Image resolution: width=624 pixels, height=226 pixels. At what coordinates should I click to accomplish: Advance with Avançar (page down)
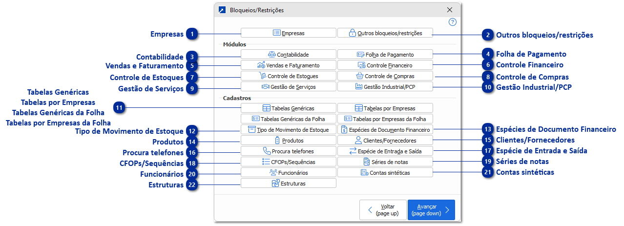click(x=431, y=210)
